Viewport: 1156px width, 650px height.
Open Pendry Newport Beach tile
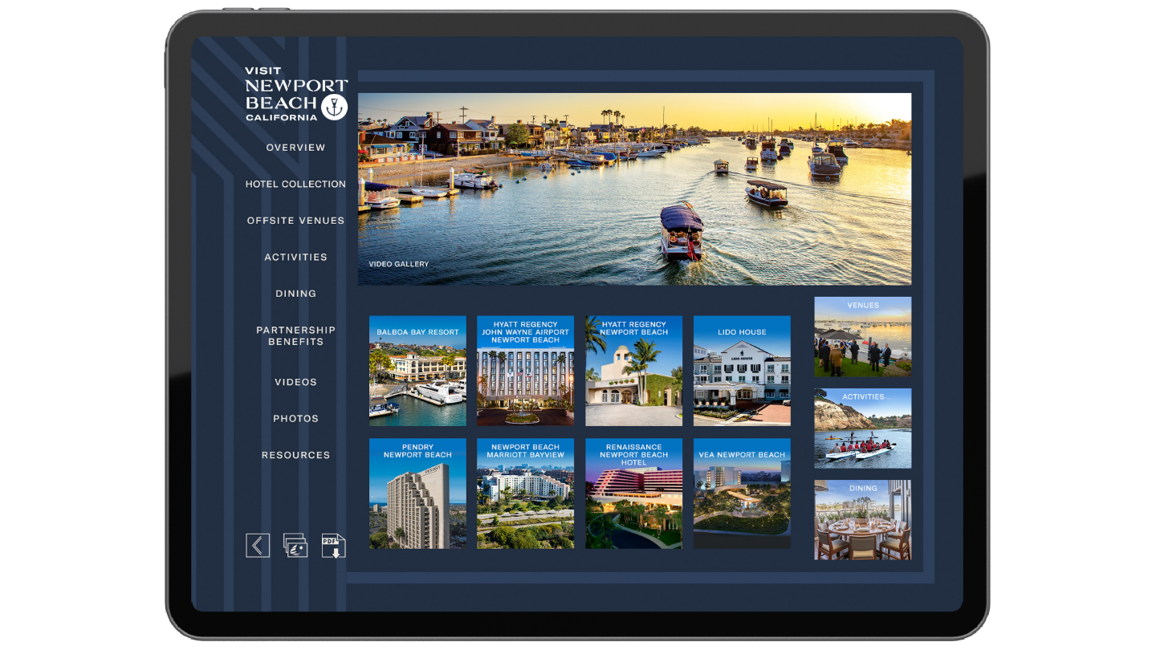(x=417, y=494)
